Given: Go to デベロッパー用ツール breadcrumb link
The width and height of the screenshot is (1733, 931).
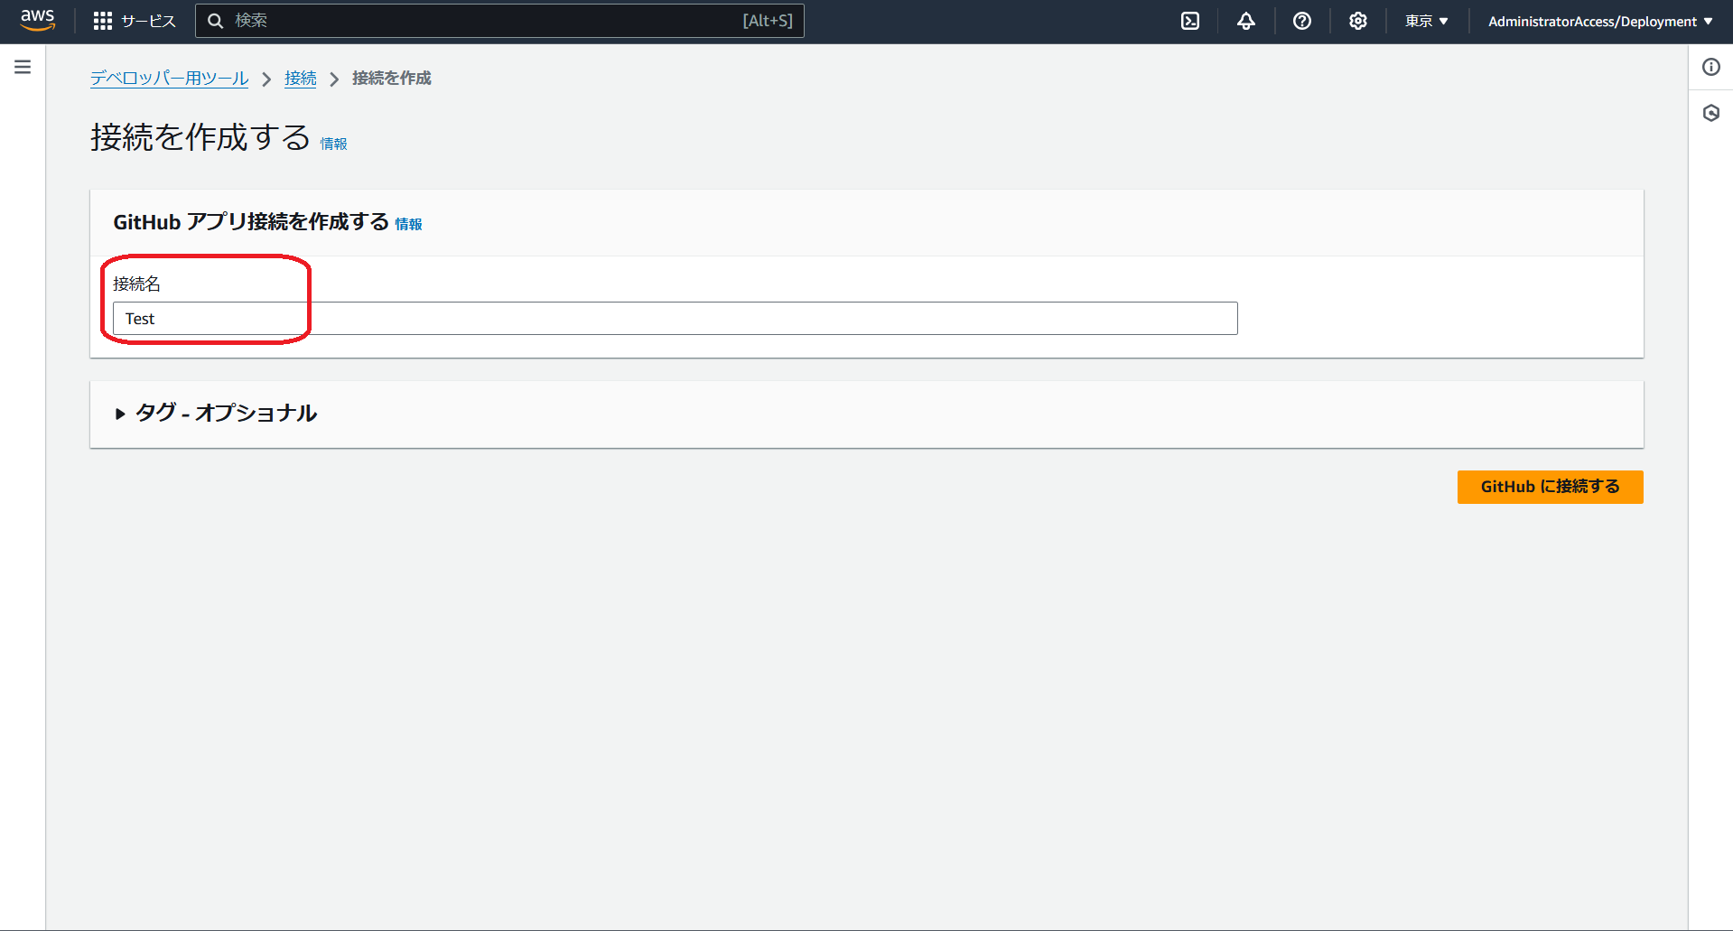Looking at the screenshot, I should (169, 79).
